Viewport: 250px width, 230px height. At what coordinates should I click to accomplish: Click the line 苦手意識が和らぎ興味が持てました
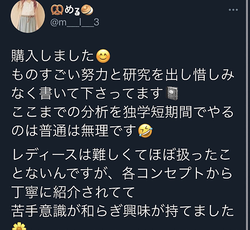pyautogui.click(x=123, y=211)
